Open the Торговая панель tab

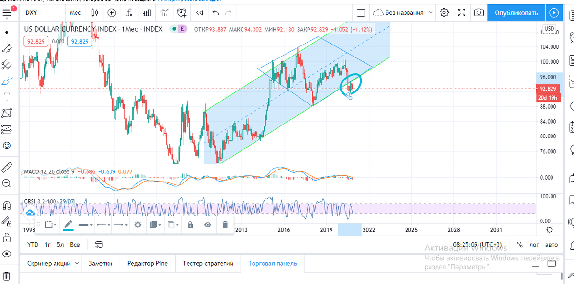pyautogui.click(x=273, y=263)
